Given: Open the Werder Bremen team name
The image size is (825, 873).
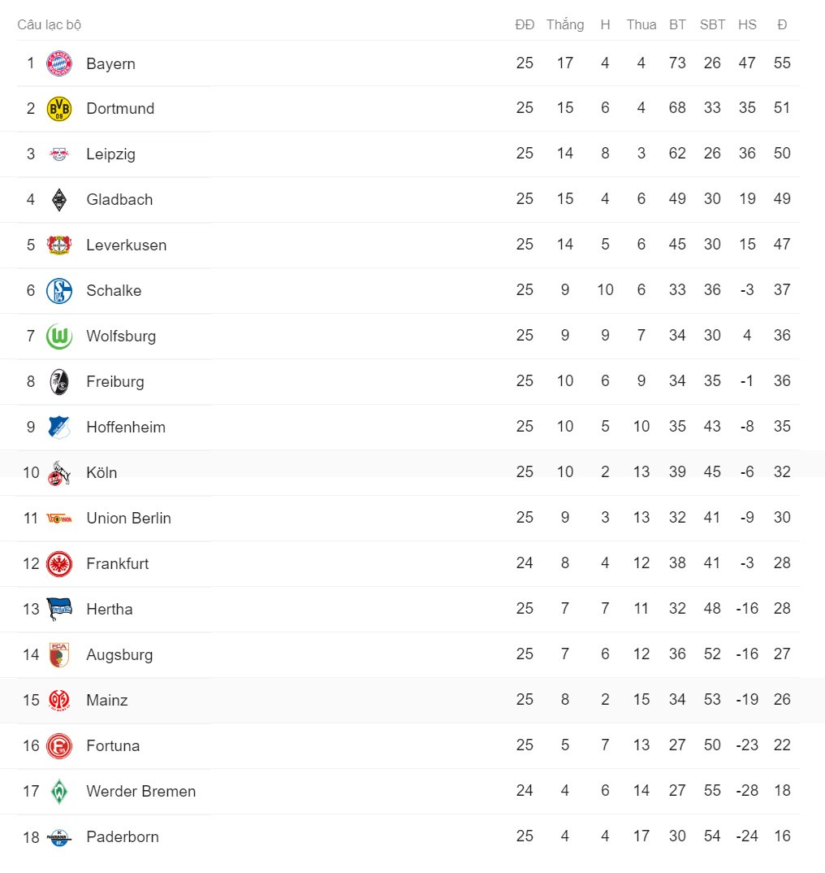Looking at the screenshot, I should (140, 791).
